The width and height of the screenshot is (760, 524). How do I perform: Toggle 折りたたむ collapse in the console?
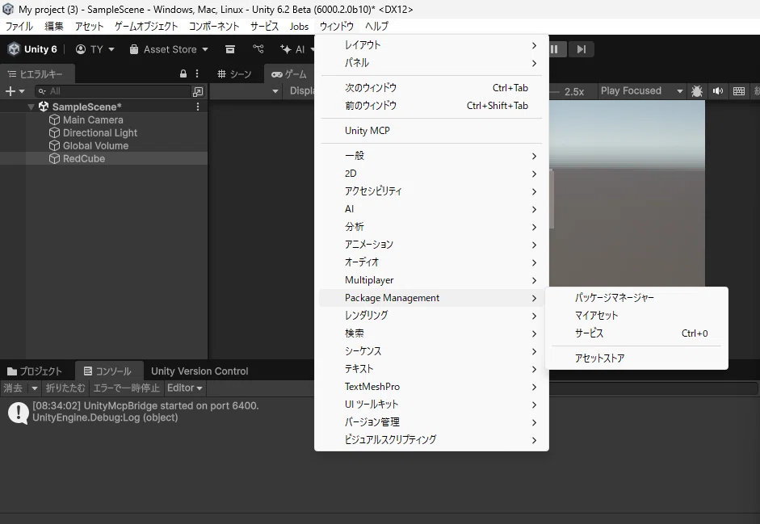(65, 388)
